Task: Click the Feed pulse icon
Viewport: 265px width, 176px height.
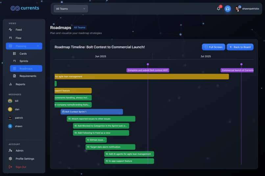Action: 11,29
